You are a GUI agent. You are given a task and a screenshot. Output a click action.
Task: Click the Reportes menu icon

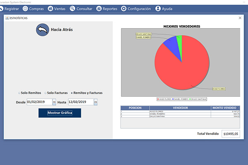coord(99,9)
